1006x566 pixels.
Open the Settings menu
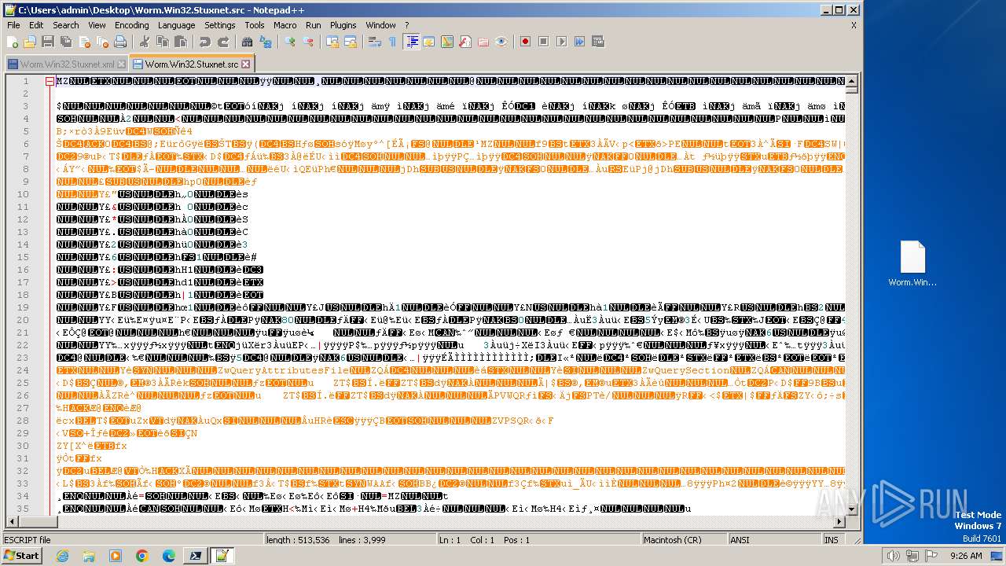tap(220, 25)
